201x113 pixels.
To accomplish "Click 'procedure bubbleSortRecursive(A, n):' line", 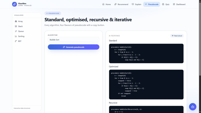I will [x=127, y=109].
